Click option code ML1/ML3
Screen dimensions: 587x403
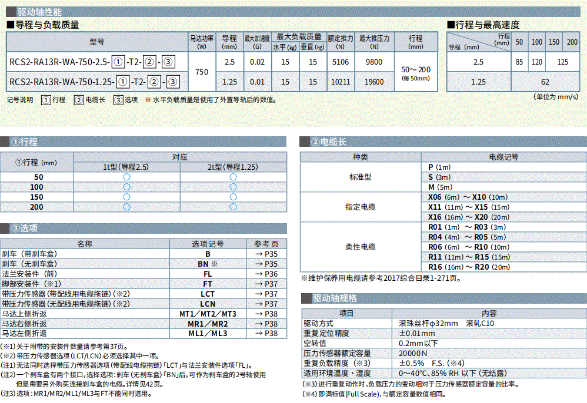(x=208, y=334)
